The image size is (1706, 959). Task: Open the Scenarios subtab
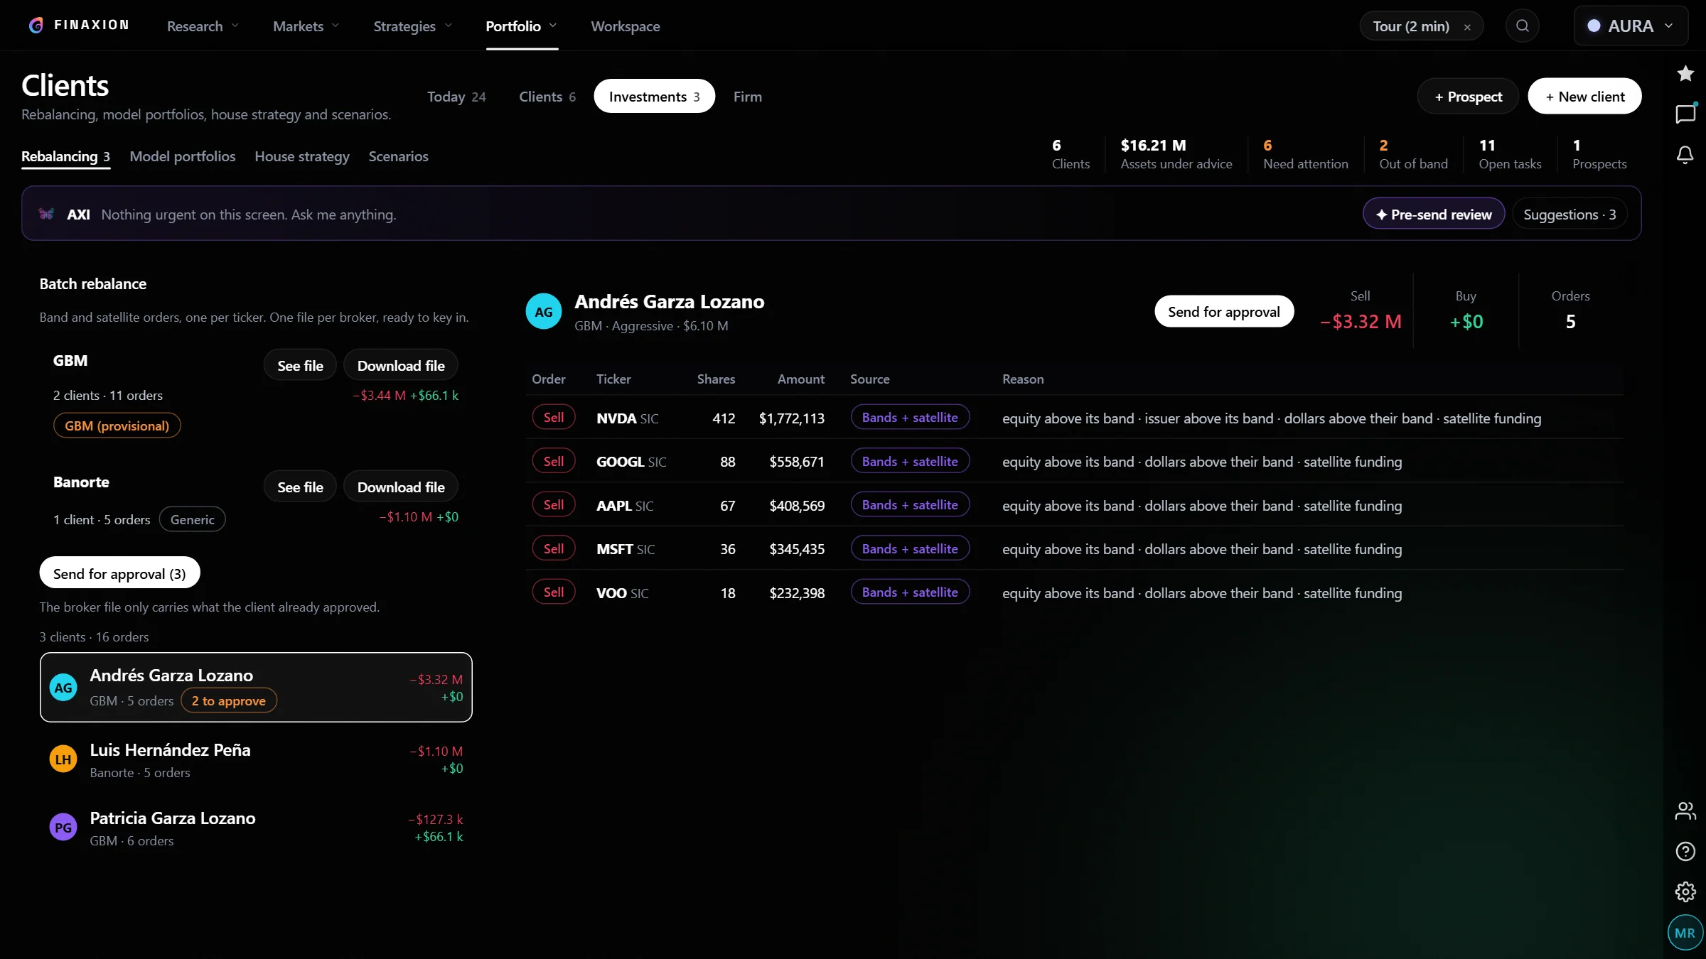pos(398,156)
